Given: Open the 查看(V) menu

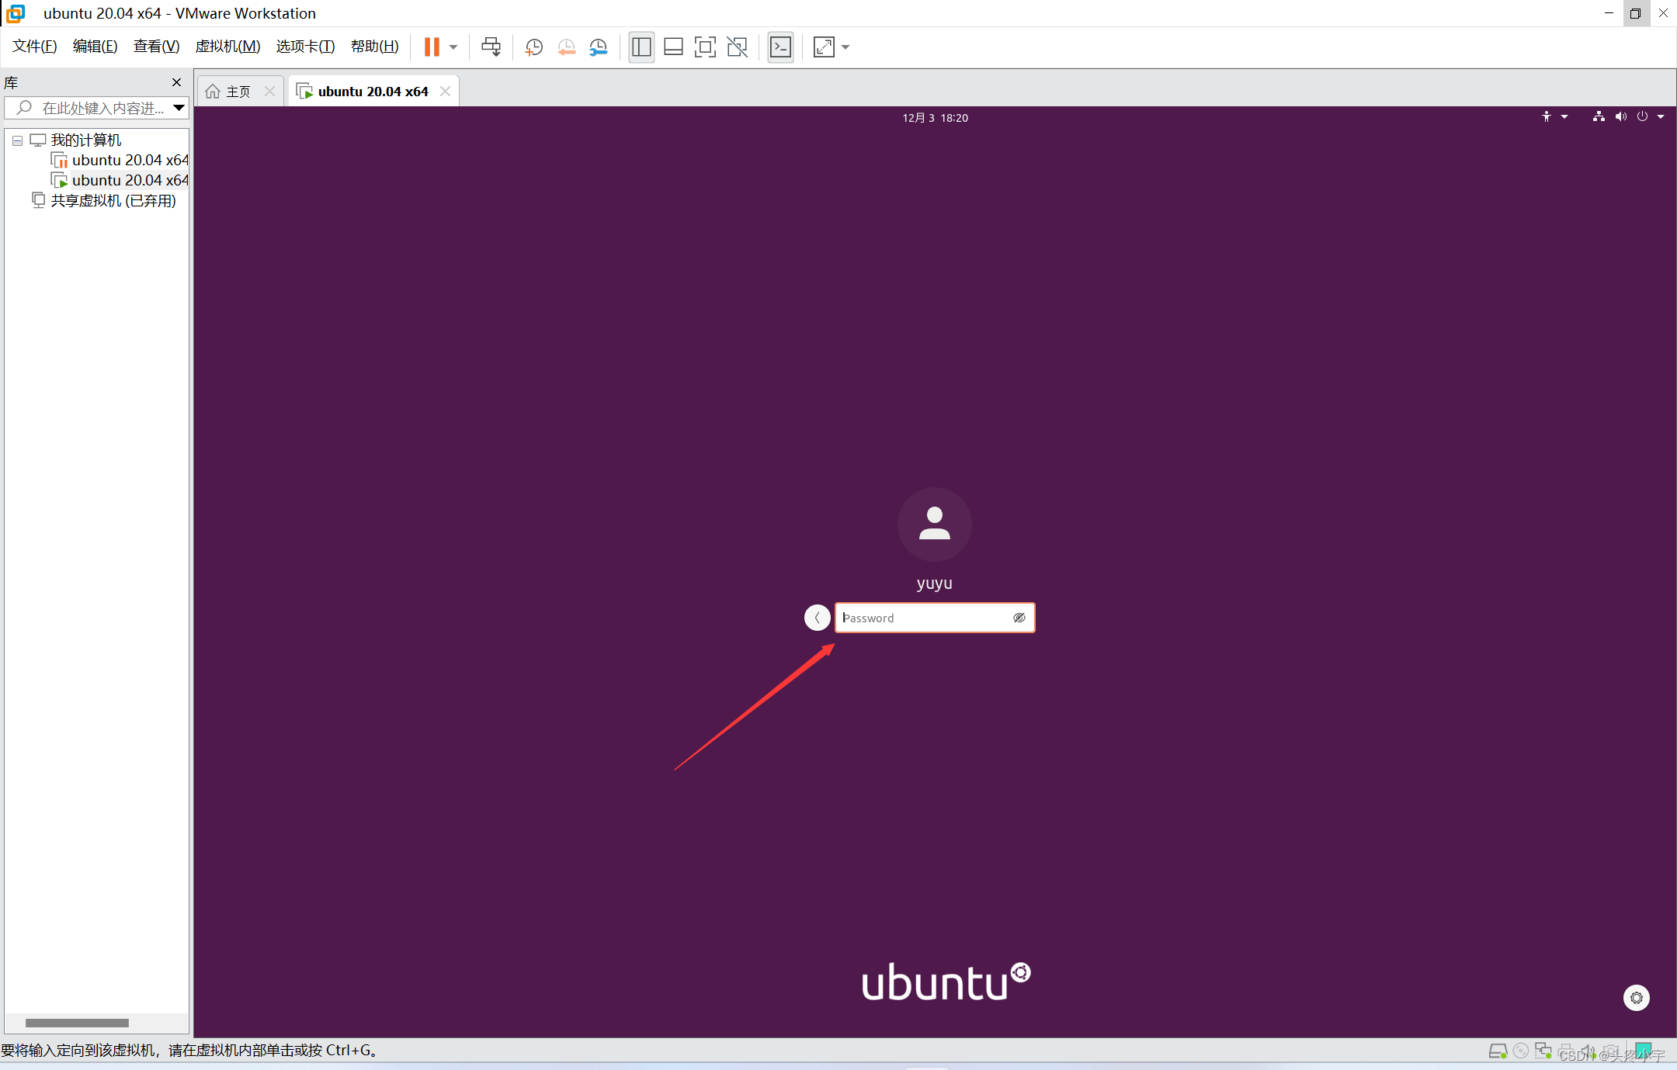Looking at the screenshot, I should (156, 47).
